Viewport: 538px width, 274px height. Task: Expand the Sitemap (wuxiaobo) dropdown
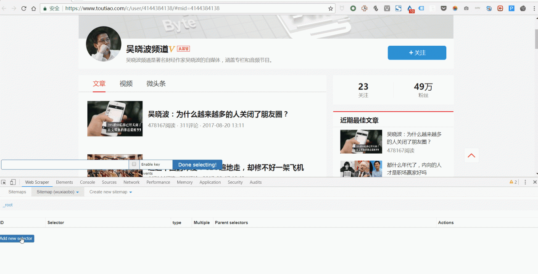click(x=58, y=192)
